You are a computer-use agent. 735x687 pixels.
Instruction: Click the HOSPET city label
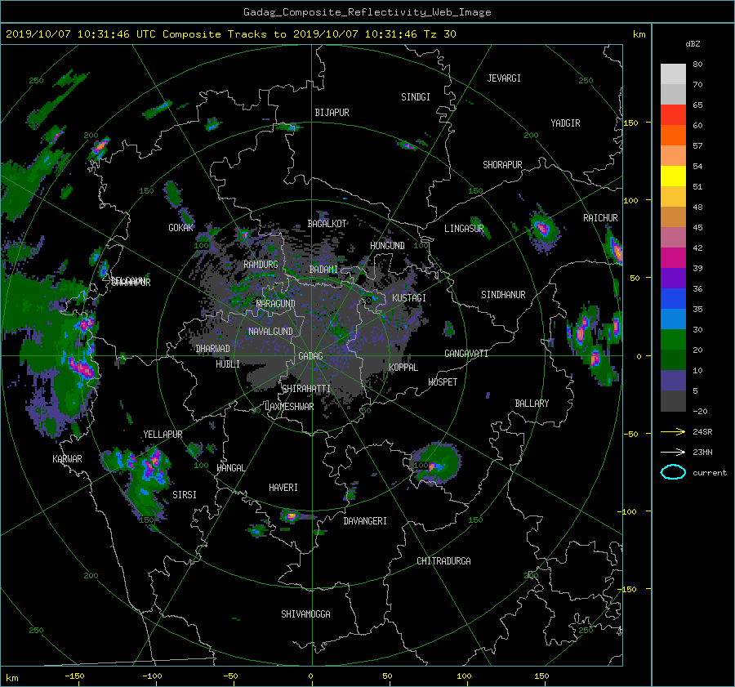(x=443, y=382)
